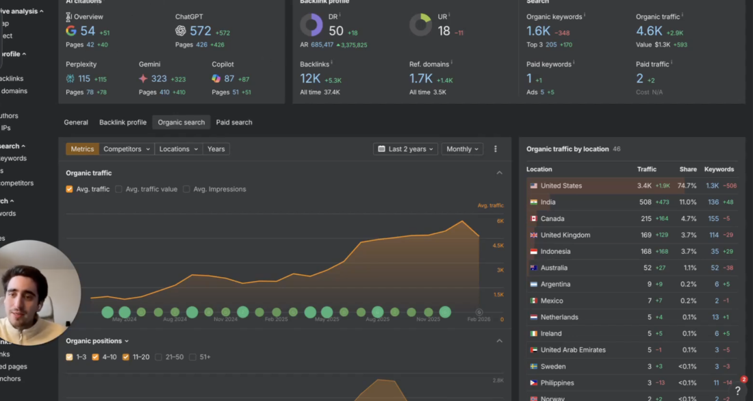Select the Paid search tab
This screenshot has width=753, height=401.
[x=234, y=122]
